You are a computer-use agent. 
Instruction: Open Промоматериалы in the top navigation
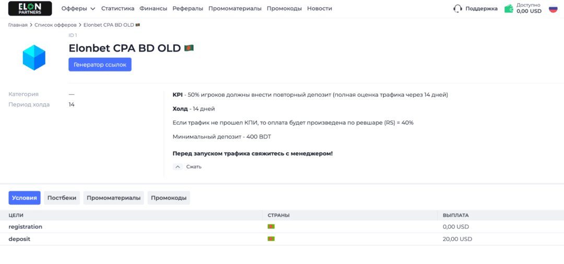click(235, 8)
